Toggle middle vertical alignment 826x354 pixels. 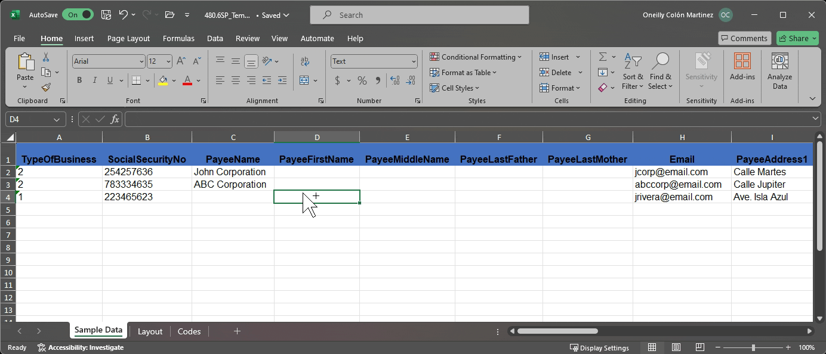pyautogui.click(x=236, y=61)
